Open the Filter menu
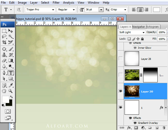Image resolution: width=168 pixels, height=130 pixels. 56,3
